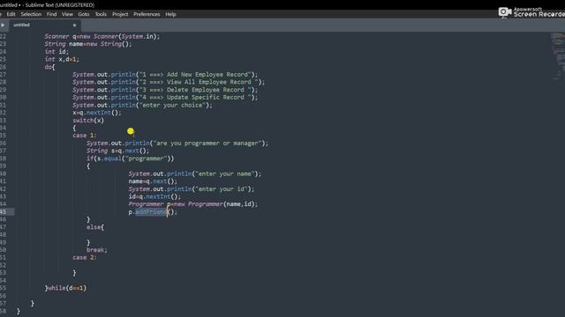Click the highlighted addFriend method name
This screenshot has height=317, width=565.
[151, 212]
